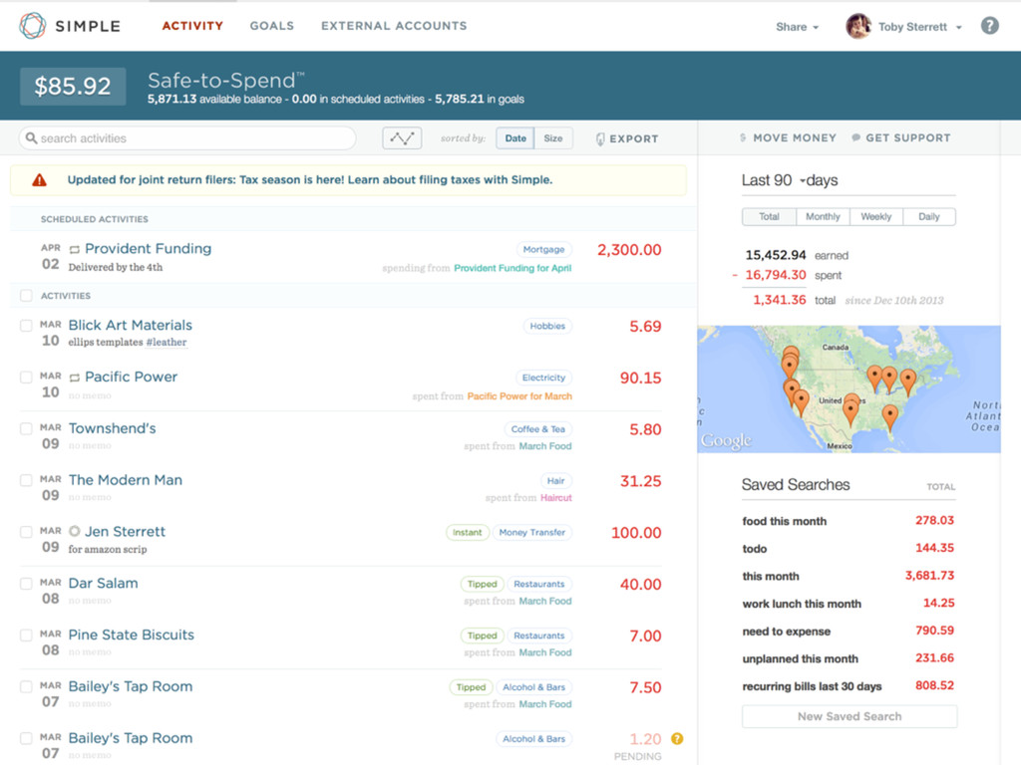This screenshot has width=1021, height=765.
Task: Check the Jen Sterrett transaction checkbox
Action: 26,532
